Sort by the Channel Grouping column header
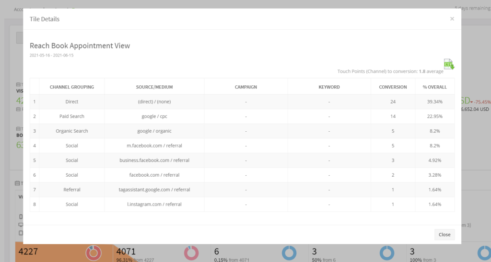 point(72,87)
